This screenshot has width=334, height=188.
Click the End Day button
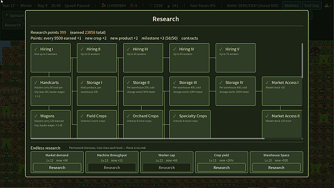tap(311, 6)
